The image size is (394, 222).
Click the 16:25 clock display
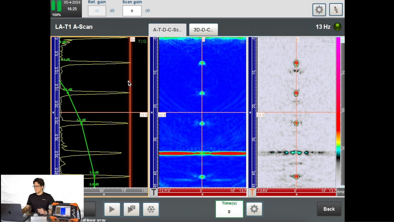click(x=72, y=9)
